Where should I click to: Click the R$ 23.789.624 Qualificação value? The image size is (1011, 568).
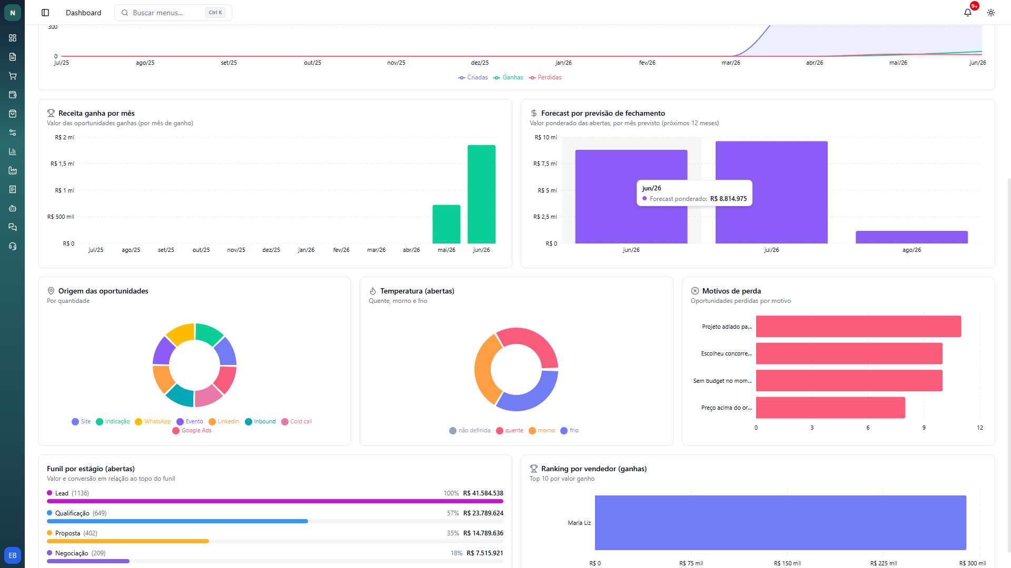(x=483, y=513)
